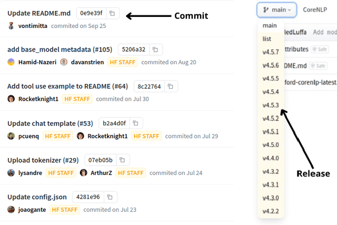Copy commit hash 0e9e39f
The width and height of the screenshot is (337, 225).
tap(113, 13)
